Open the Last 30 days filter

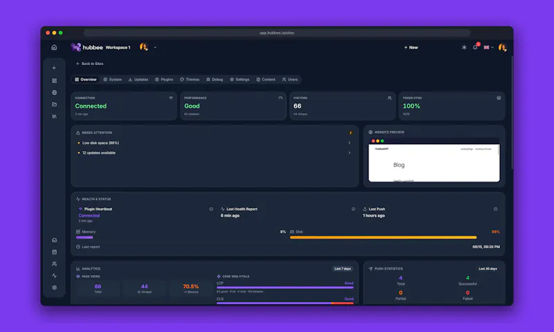click(488, 269)
